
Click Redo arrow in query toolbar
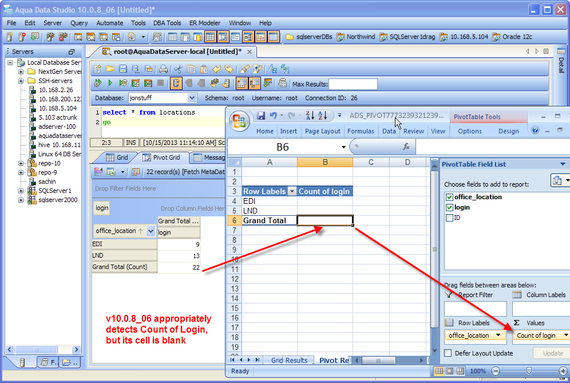tap(229, 69)
